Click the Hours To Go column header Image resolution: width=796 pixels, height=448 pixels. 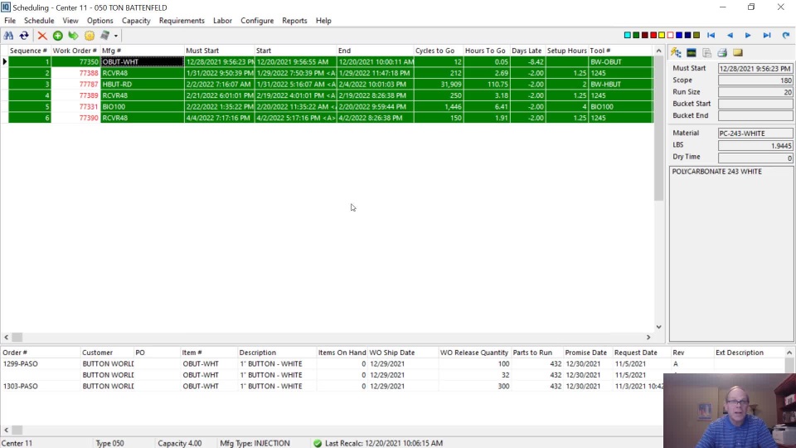click(486, 51)
